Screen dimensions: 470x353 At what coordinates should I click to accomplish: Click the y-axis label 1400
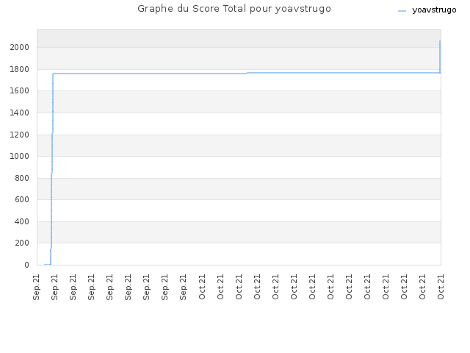[x=20, y=113]
